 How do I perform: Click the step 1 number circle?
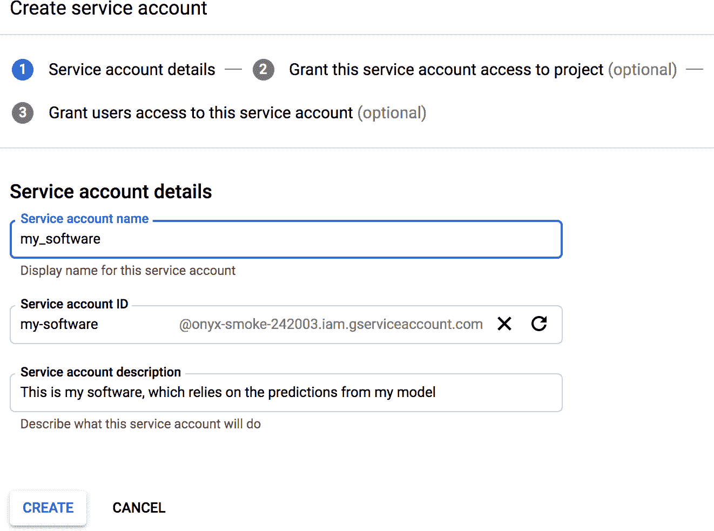[x=23, y=70]
